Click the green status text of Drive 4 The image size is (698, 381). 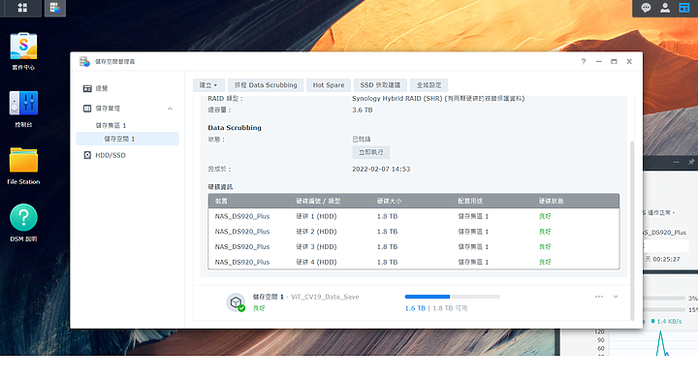click(x=545, y=262)
